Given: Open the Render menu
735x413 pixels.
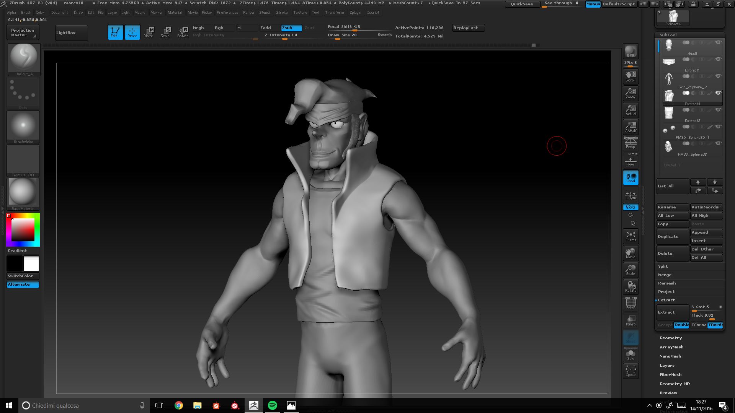Looking at the screenshot, I should 249,13.
